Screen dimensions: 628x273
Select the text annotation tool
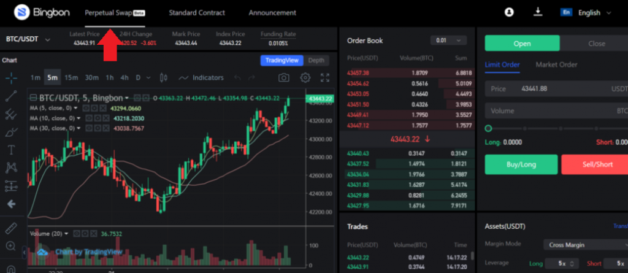(x=11, y=150)
